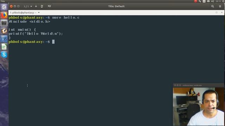
Task: Launch Firefox from the dock
Action: pyautogui.click(x=4, y=15)
